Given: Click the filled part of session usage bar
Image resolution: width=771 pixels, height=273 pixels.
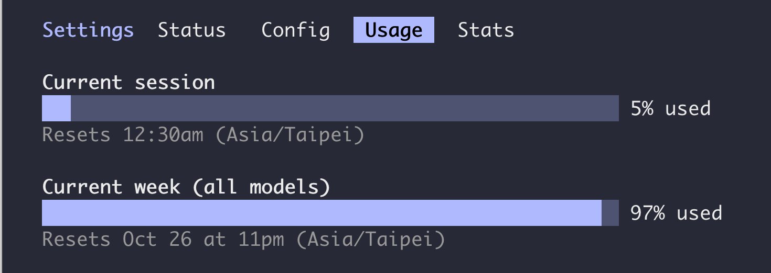Looking at the screenshot, I should click(56, 108).
